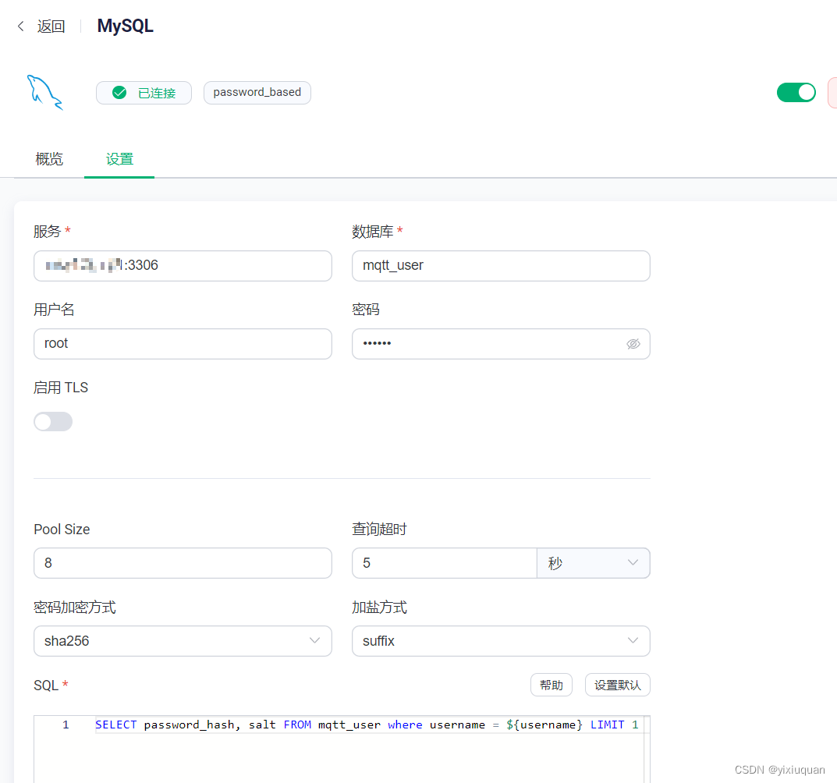Click the password_based label badge
Viewport: 837px width, 783px height.
point(257,92)
